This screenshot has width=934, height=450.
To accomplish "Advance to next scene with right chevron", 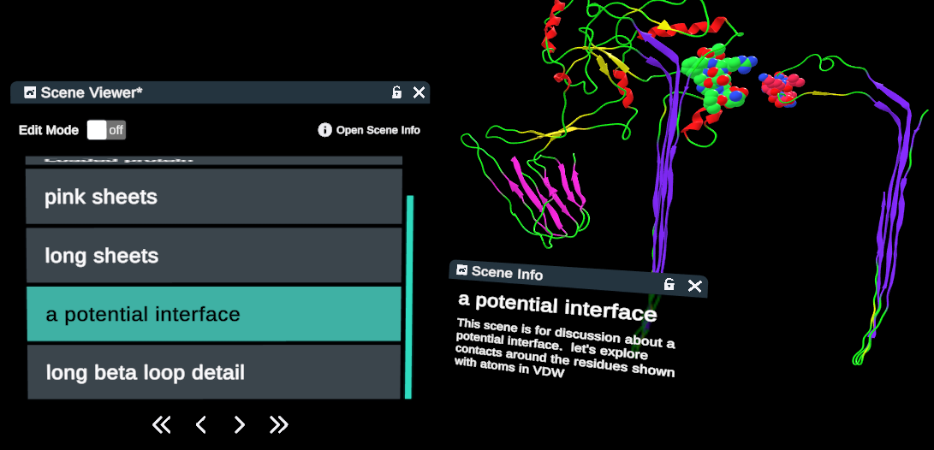I will pos(240,424).
